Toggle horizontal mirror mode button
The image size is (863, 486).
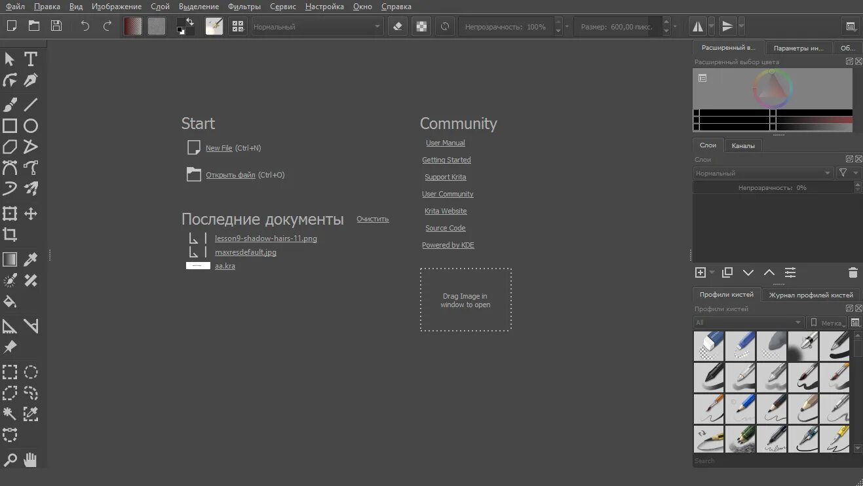click(x=698, y=27)
